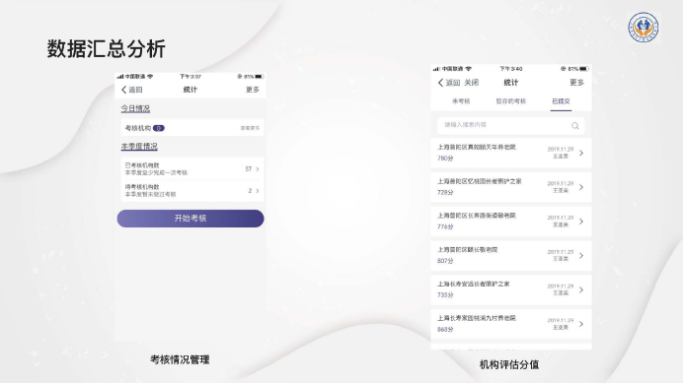Click institution name above 807分 score
Image resolution: width=684 pixels, height=384 pixels.
[468, 250]
